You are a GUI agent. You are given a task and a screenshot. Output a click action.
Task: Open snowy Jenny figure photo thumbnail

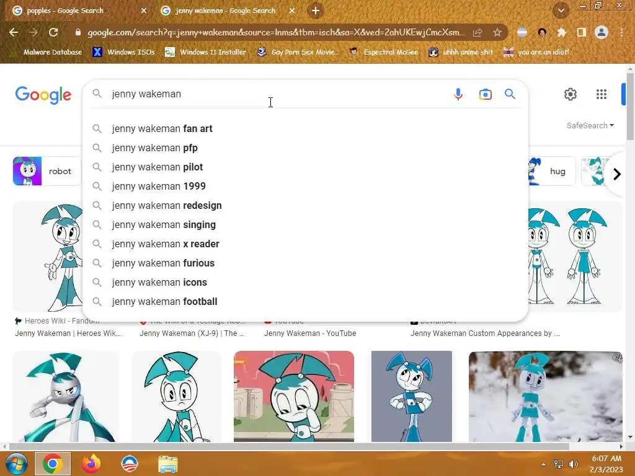(x=546, y=396)
